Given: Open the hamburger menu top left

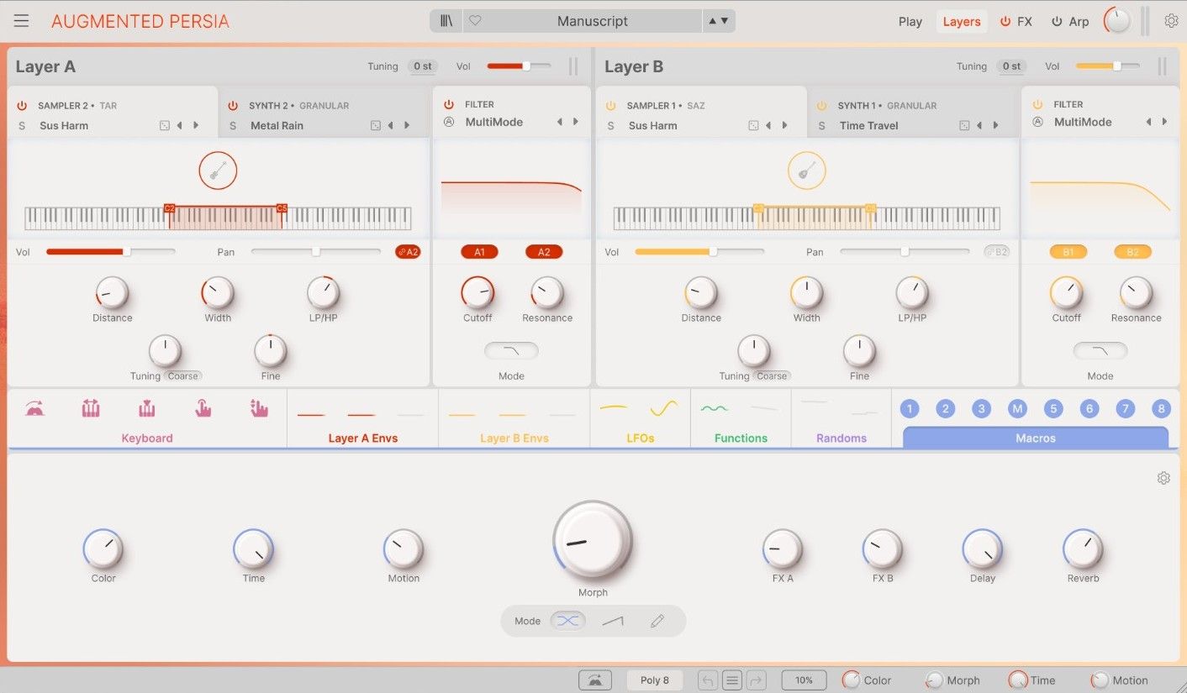Looking at the screenshot, I should [21, 21].
